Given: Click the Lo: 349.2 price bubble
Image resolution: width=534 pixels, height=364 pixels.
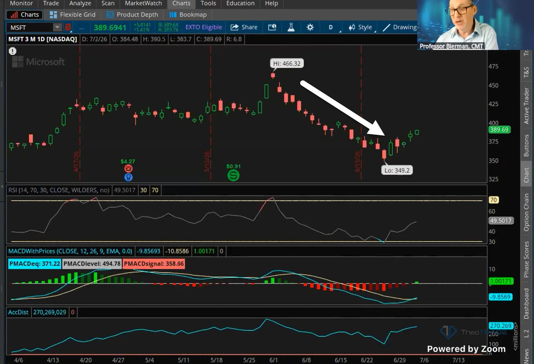Looking at the screenshot, I should tap(397, 170).
